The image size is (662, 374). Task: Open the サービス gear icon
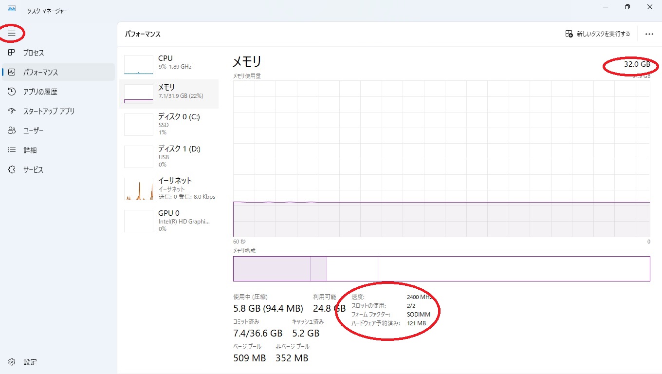click(12, 169)
